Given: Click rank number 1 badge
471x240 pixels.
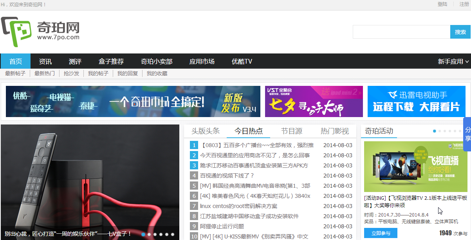Looking at the screenshot, I should tap(194, 145).
